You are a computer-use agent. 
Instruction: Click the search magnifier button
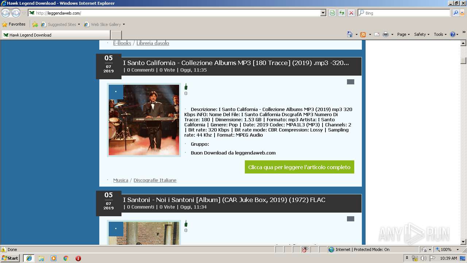click(456, 13)
